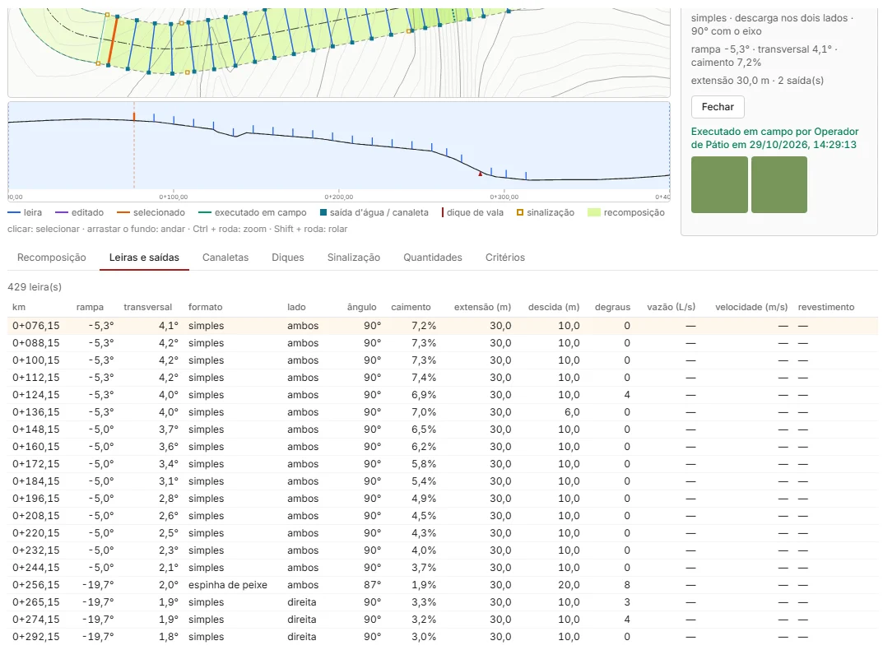The width and height of the screenshot is (883, 650).
Task: Switch to the Recomposição tab
Action: (x=52, y=258)
